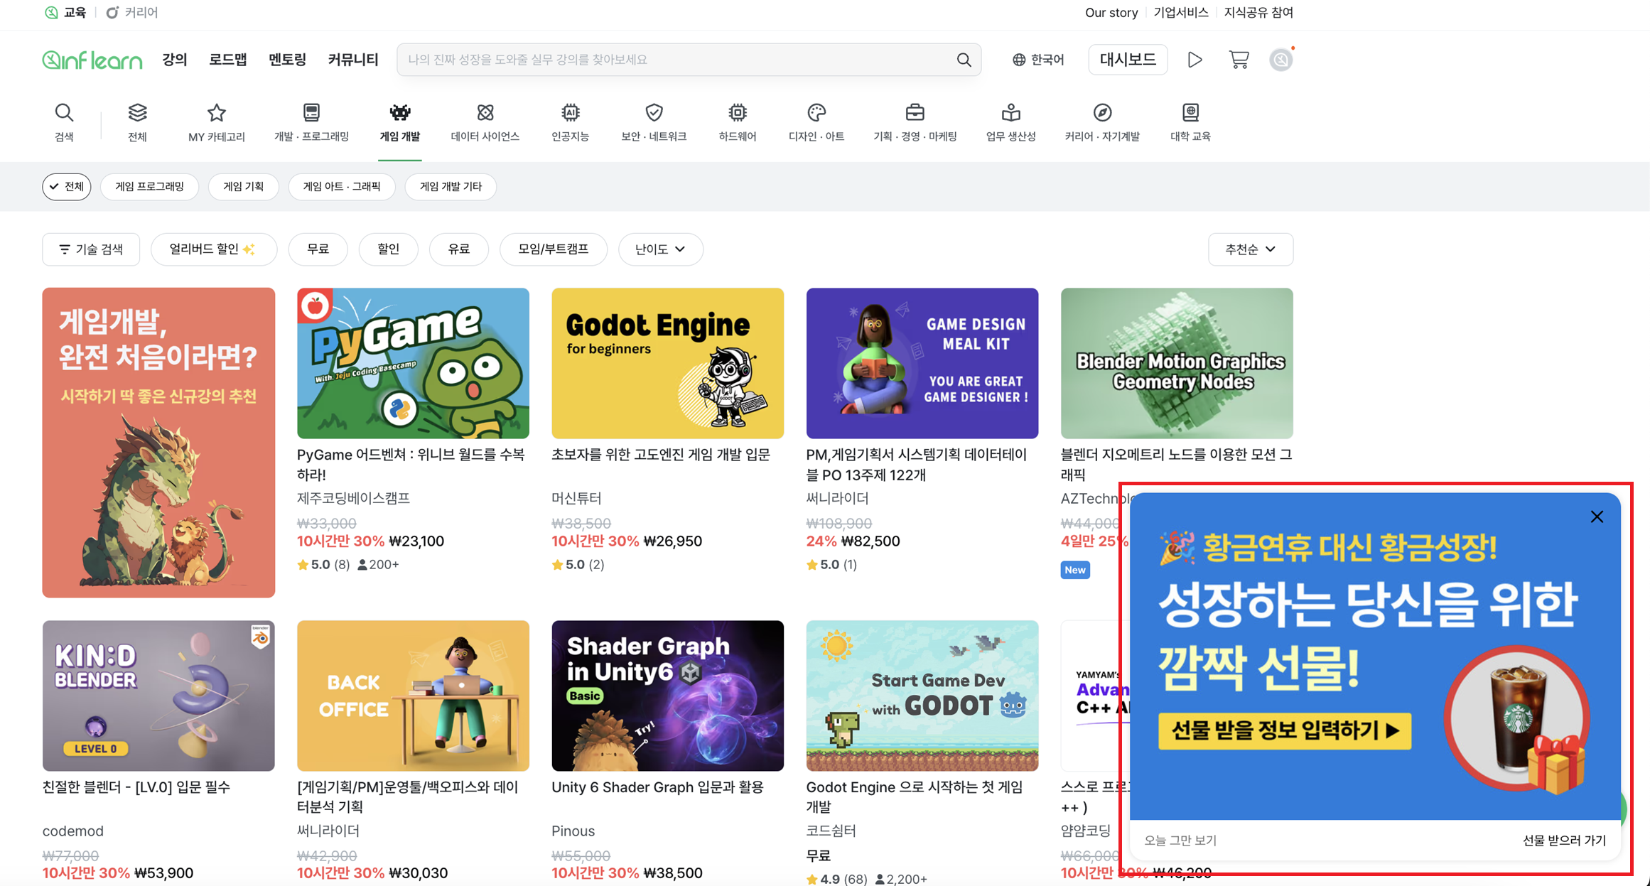Select 업무 생산성 category icon

click(x=1010, y=112)
